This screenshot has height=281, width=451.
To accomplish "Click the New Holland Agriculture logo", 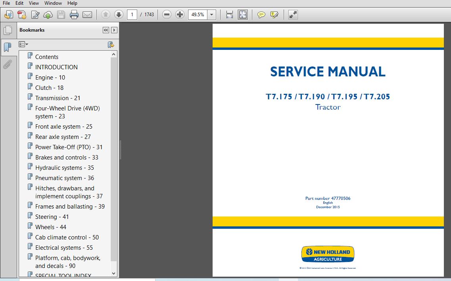I will (x=328, y=254).
